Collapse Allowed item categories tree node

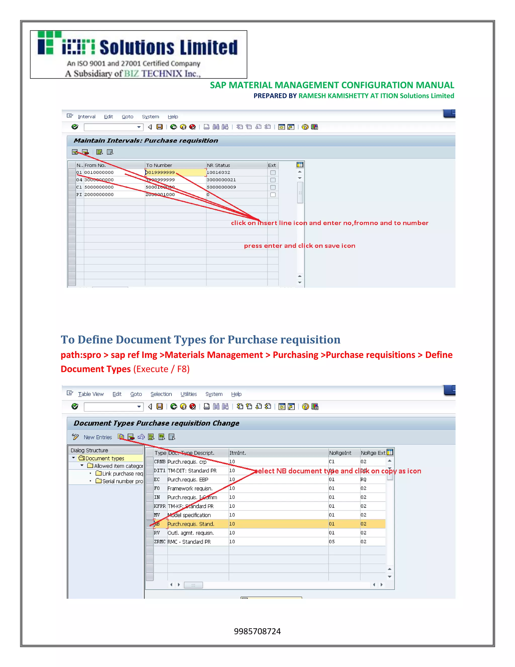click(82, 465)
